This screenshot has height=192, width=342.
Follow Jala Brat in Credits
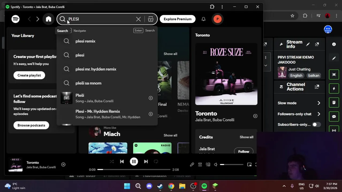244,151
